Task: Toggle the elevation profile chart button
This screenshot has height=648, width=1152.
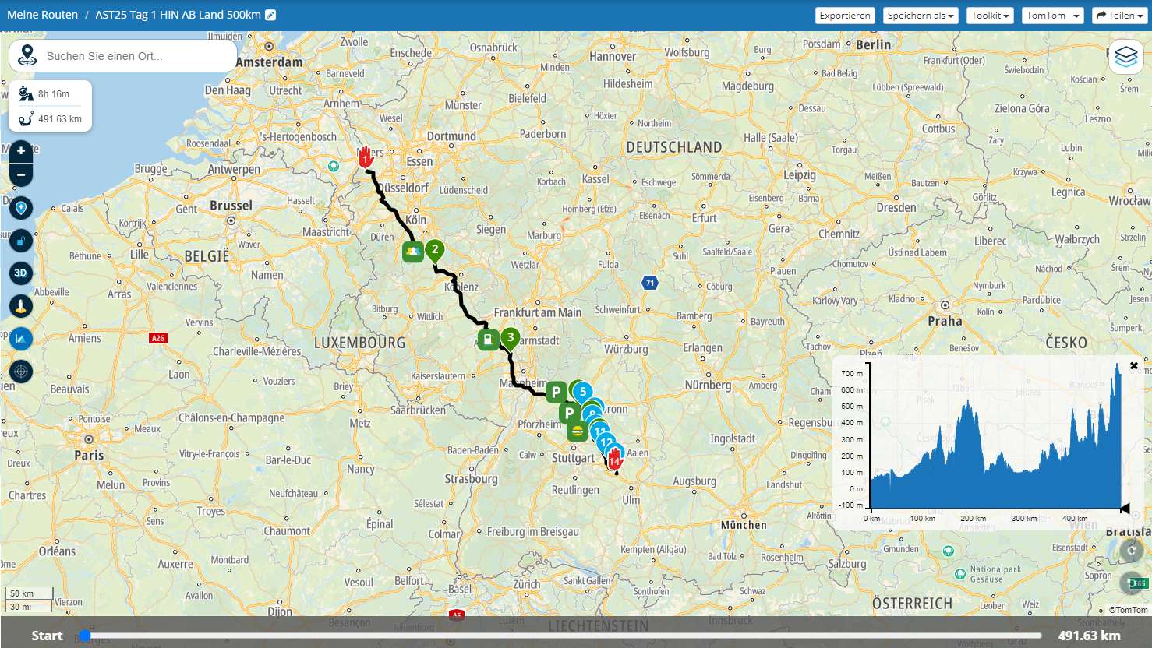Action: 21,338
